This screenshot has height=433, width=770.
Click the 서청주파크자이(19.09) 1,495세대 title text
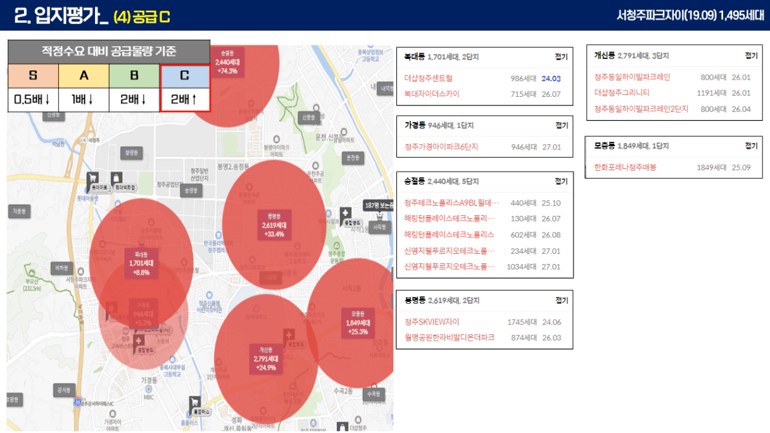pos(690,15)
